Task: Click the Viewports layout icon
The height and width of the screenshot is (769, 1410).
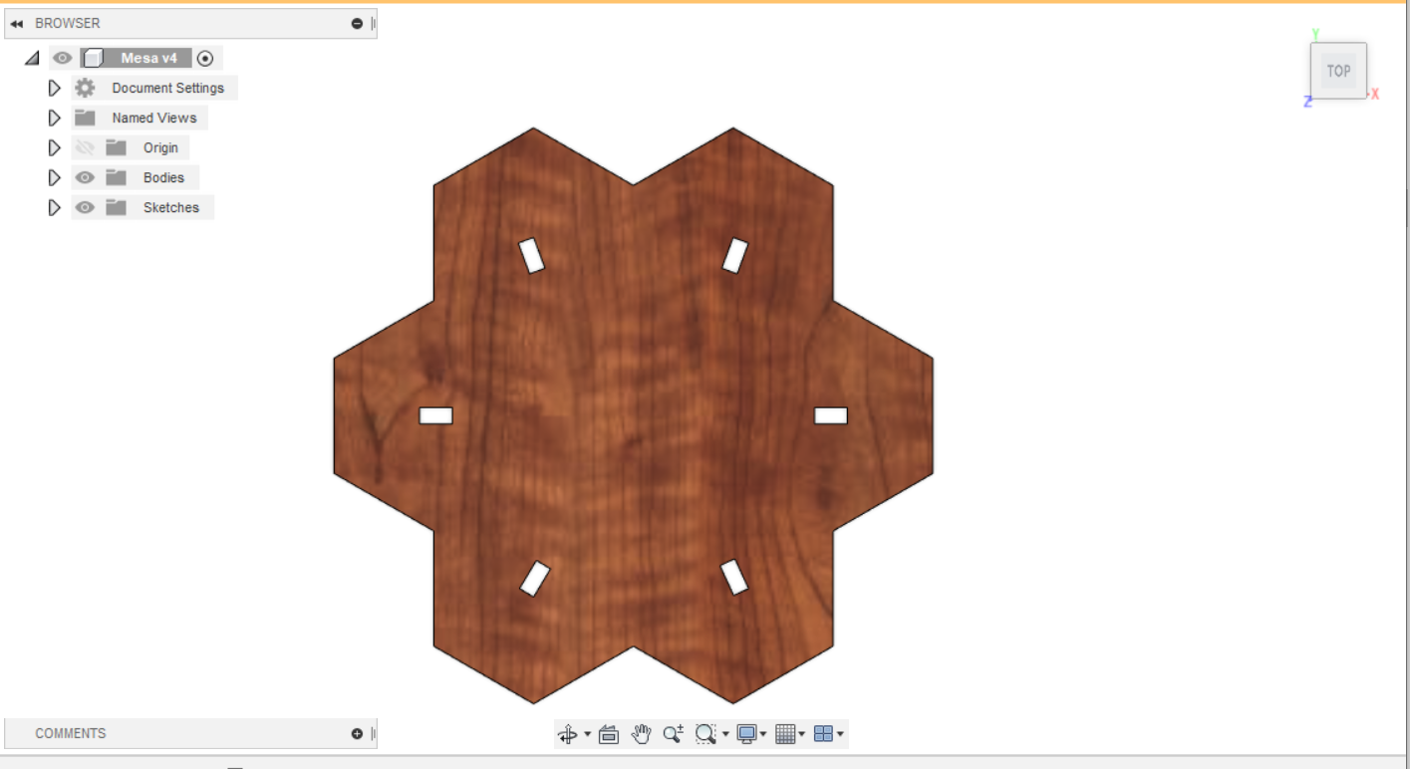Action: (823, 734)
